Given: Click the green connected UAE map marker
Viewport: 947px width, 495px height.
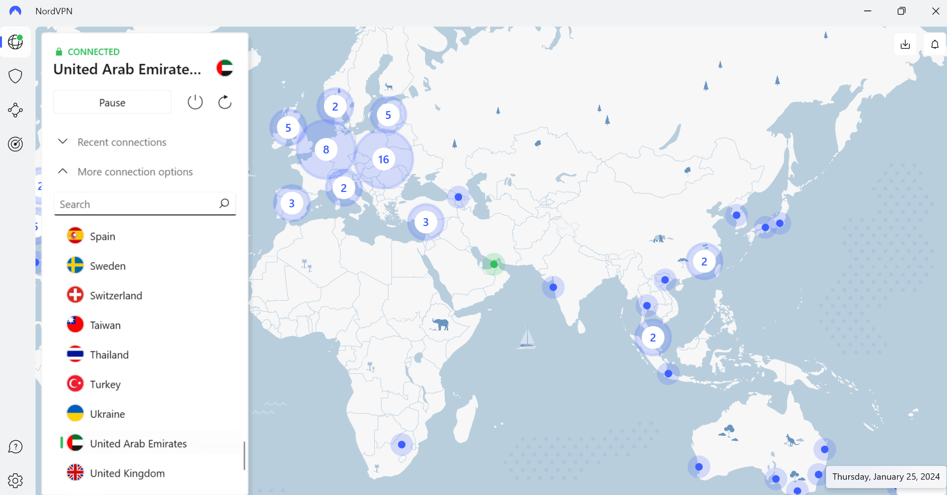Looking at the screenshot, I should pos(494,265).
